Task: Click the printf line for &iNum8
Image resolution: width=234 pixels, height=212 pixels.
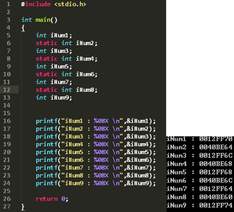Action: tap(96, 176)
